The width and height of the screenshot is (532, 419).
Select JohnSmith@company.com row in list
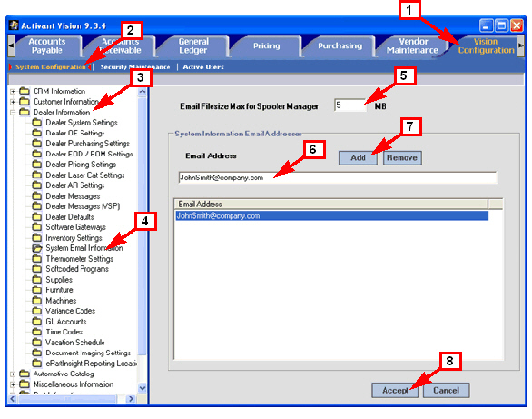click(332, 216)
